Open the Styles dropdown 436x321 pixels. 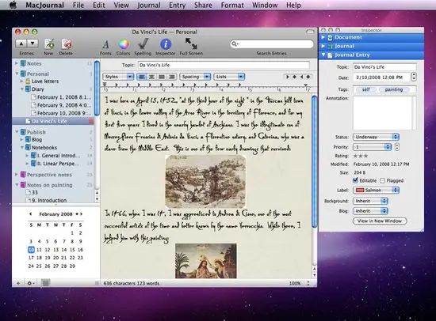tap(118, 77)
